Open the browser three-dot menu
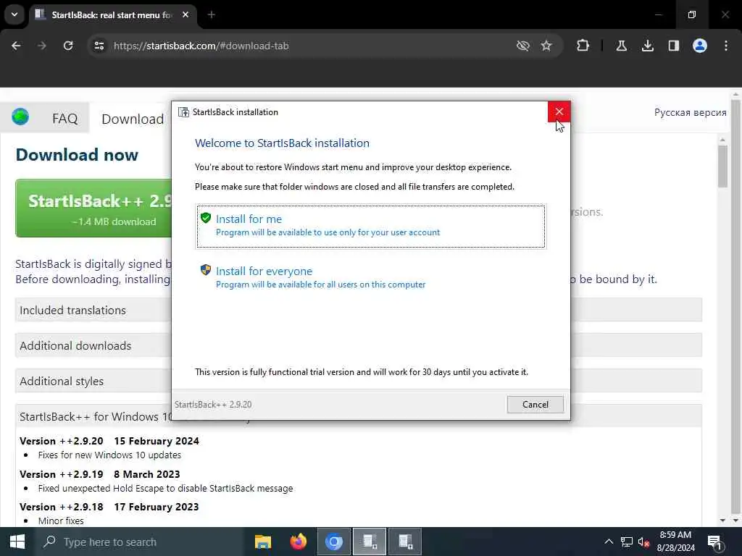This screenshot has height=556, width=742. [x=726, y=46]
